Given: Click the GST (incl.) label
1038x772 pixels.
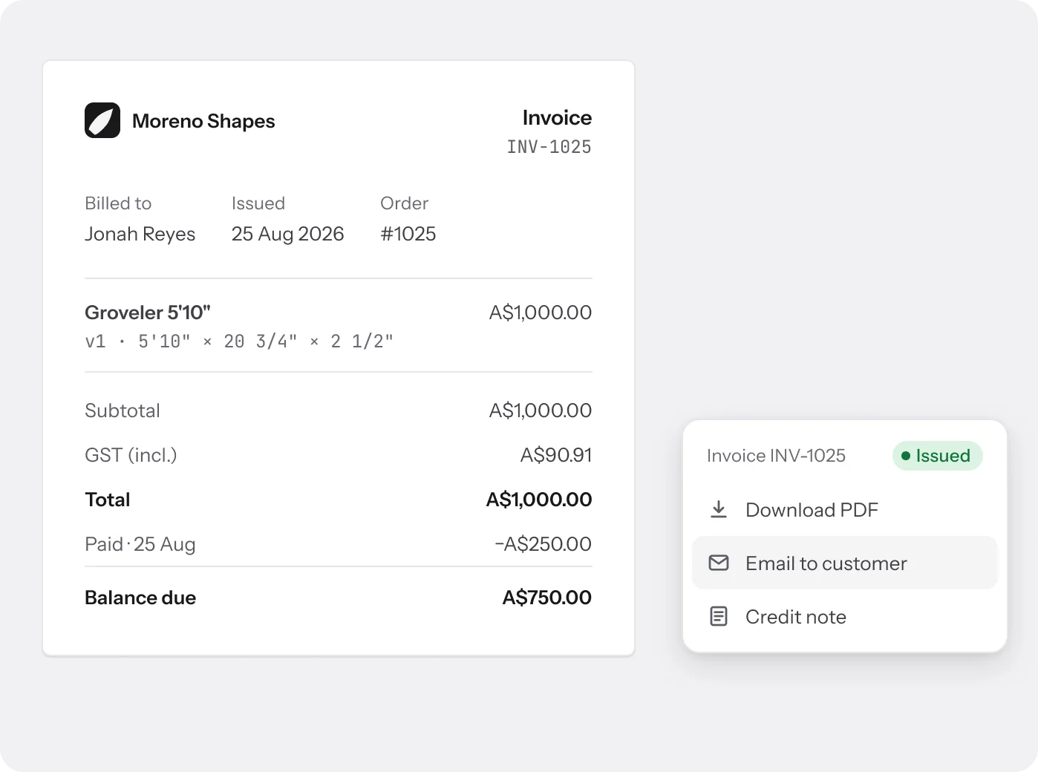Looking at the screenshot, I should (131, 455).
